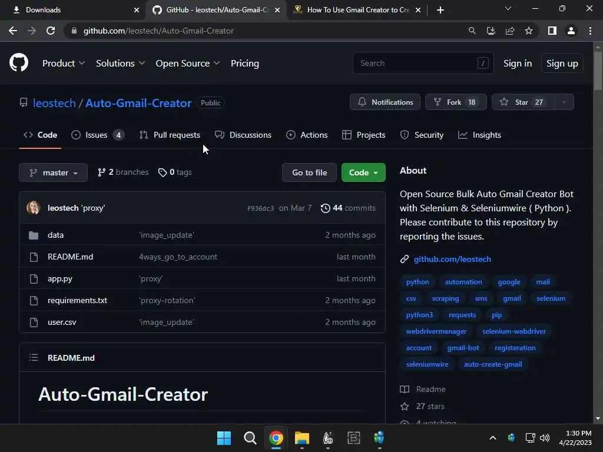Expand the Product menu
The height and width of the screenshot is (452, 603).
(64, 64)
